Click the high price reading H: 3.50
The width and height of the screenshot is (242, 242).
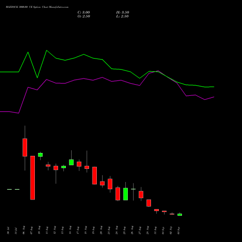(122, 13)
